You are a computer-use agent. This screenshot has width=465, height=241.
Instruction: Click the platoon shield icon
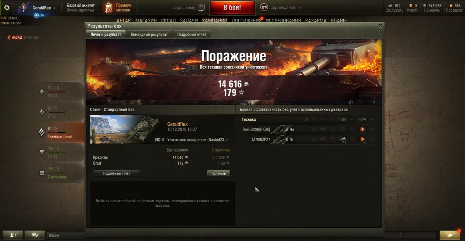tap(201, 7)
